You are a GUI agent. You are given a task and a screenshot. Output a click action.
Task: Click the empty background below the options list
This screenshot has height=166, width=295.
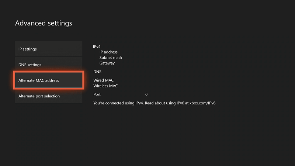48,133
